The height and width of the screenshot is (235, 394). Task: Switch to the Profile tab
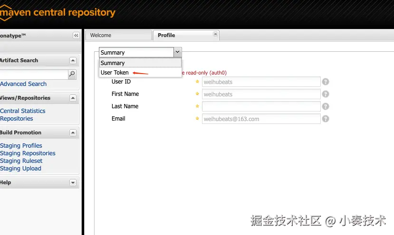click(x=186, y=35)
